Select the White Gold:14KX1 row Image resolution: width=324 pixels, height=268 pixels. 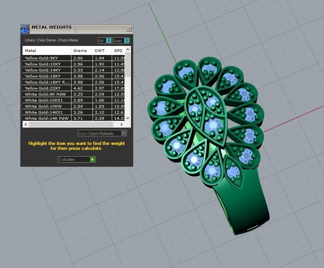tap(73, 112)
